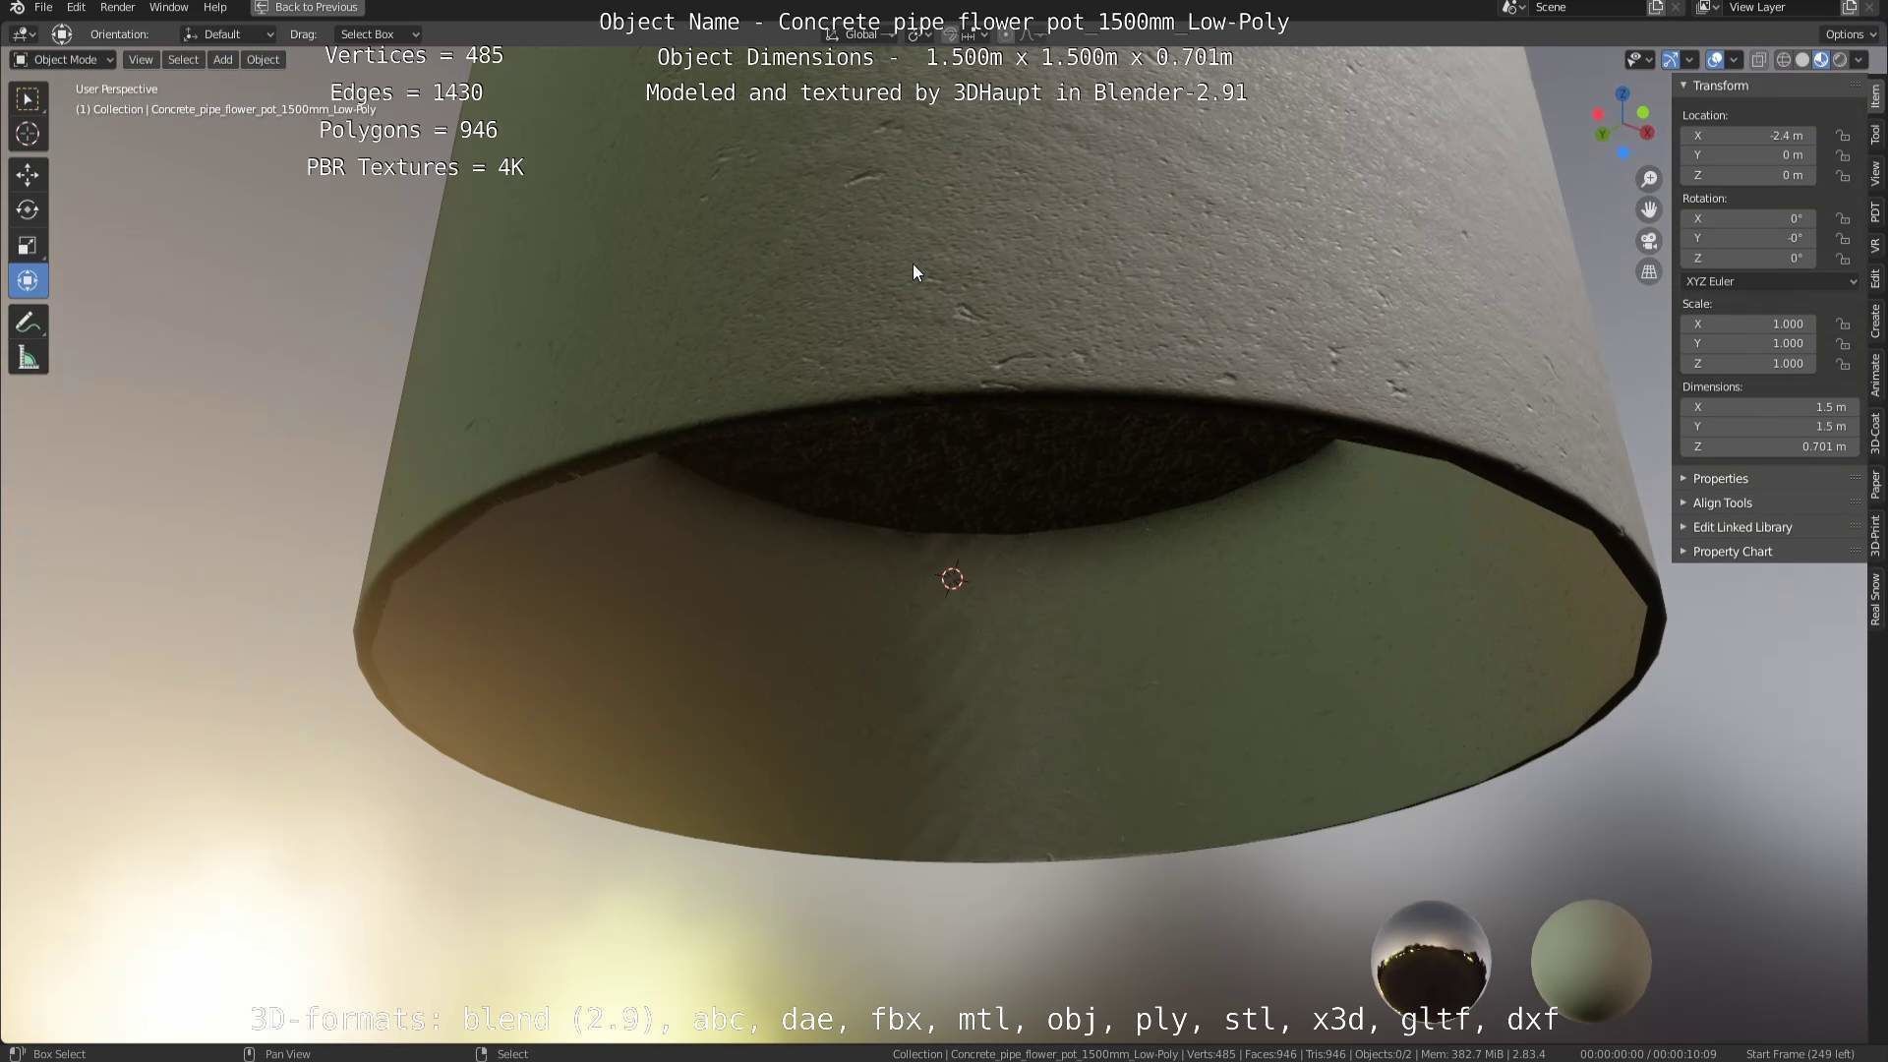Open the Edit menu
Viewport: 1888px width, 1062px height.
(x=76, y=7)
